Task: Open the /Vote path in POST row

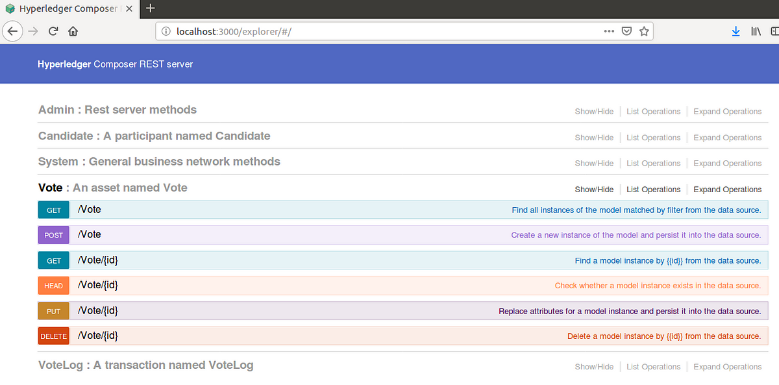Action: 90,234
